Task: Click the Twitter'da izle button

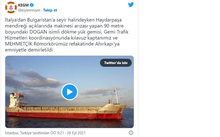Action: [116, 63]
